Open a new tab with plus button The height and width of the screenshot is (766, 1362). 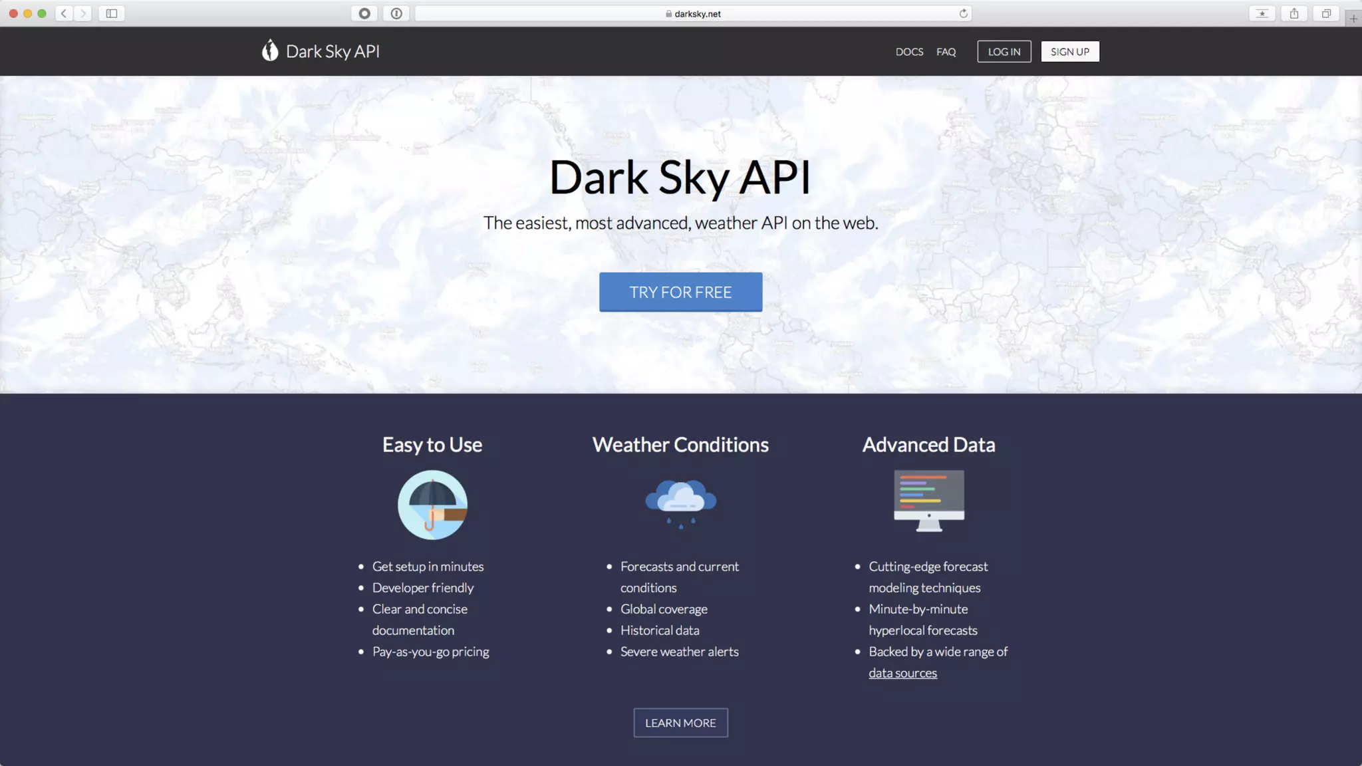click(x=1353, y=19)
